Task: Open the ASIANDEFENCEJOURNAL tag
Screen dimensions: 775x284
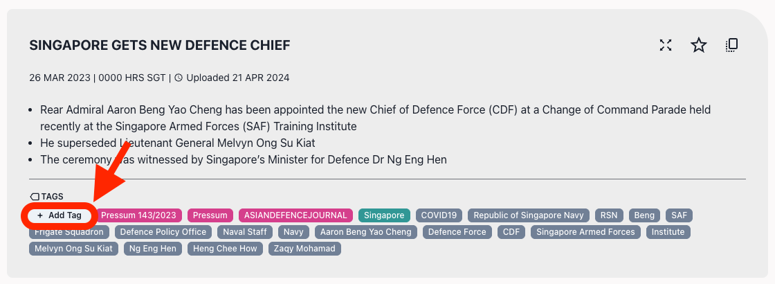Action: point(295,215)
